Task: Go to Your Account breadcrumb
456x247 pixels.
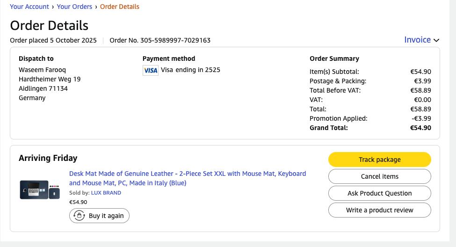Action: 29,7
